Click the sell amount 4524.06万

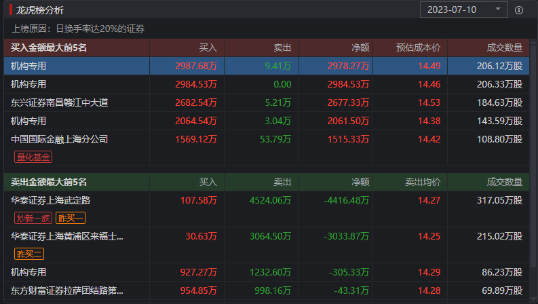(270, 200)
